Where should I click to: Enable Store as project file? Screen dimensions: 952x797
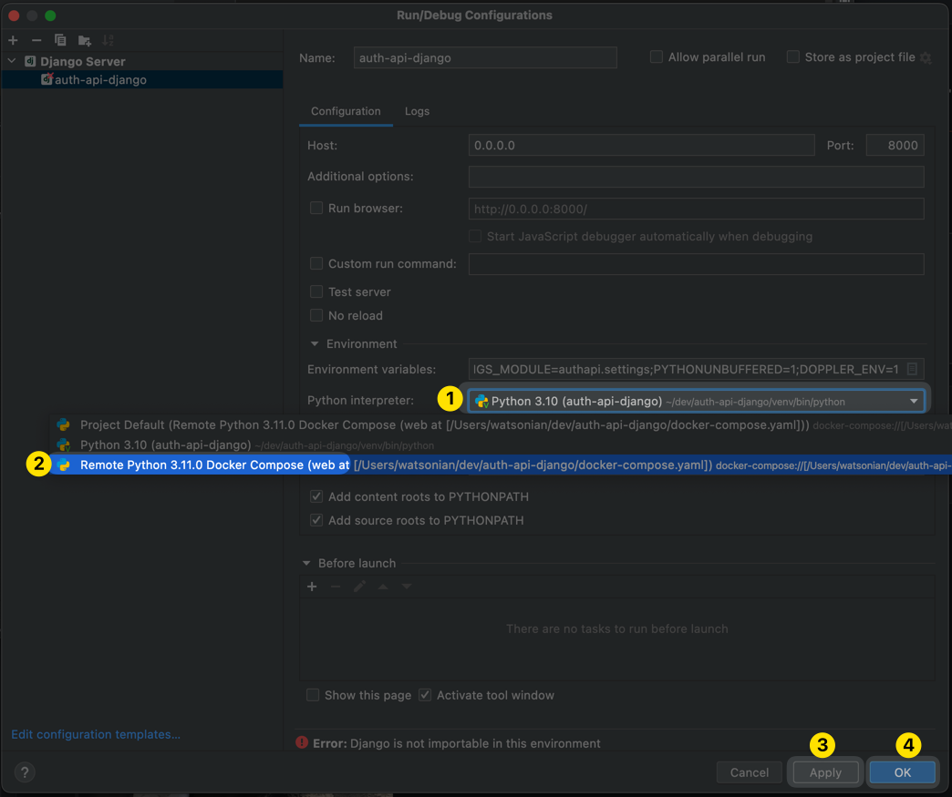click(x=793, y=57)
